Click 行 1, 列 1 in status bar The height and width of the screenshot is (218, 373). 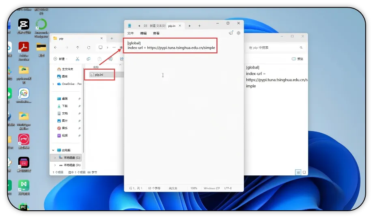click(x=136, y=188)
